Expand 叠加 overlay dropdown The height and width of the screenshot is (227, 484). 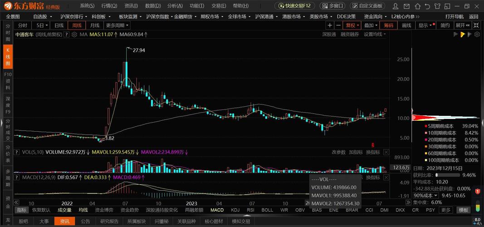(x=371, y=25)
